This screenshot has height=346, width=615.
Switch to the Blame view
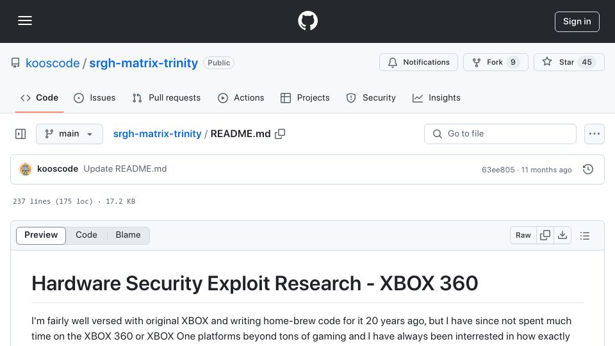click(128, 235)
